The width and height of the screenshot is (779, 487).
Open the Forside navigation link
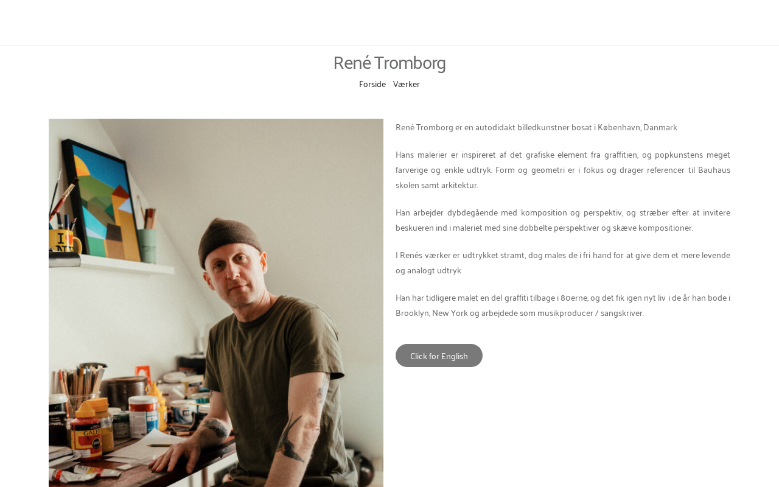point(372,85)
